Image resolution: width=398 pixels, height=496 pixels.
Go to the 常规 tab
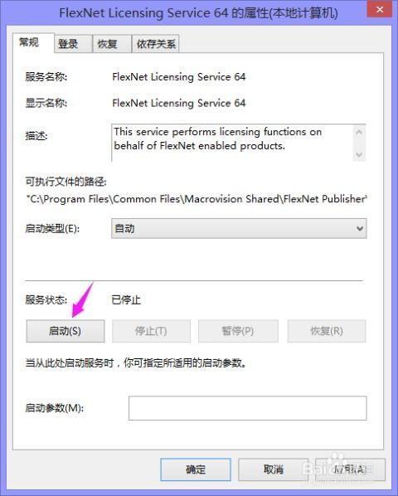pyautogui.click(x=33, y=42)
